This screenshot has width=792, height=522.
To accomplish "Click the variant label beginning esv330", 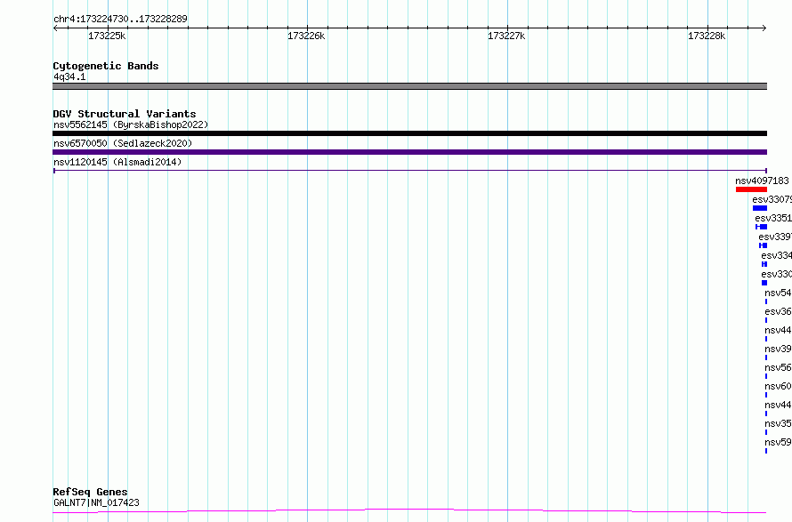I will pos(776,274).
